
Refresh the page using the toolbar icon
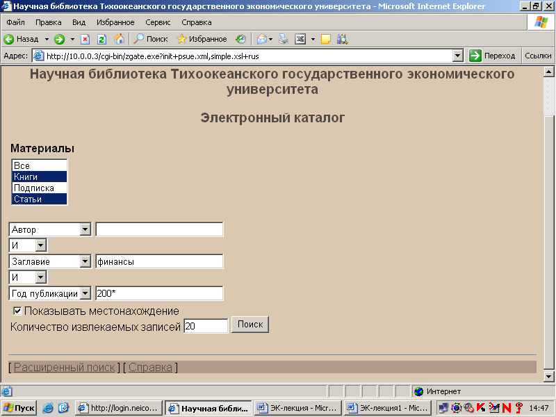101,39
